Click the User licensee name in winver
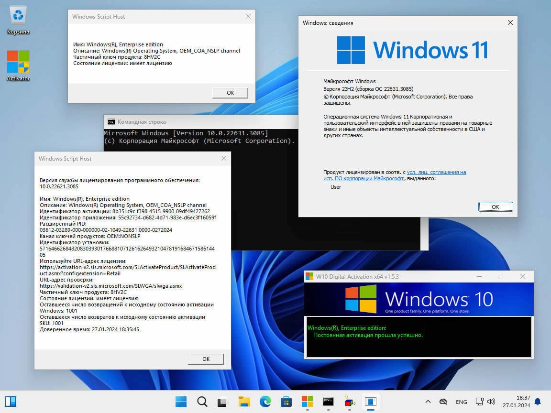The width and height of the screenshot is (551, 413). [x=336, y=187]
